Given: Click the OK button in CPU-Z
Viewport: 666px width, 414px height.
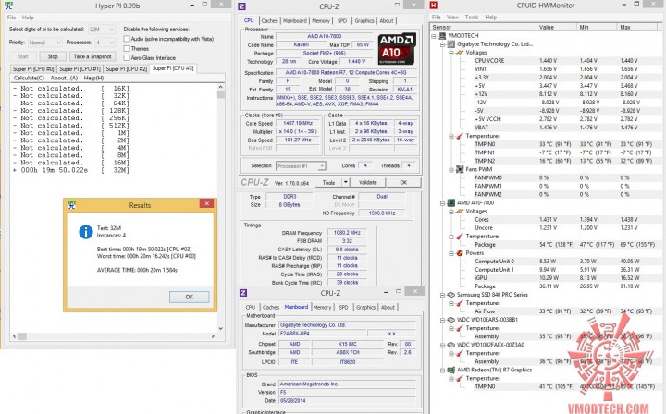Looking at the screenshot, I should coord(403,182).
